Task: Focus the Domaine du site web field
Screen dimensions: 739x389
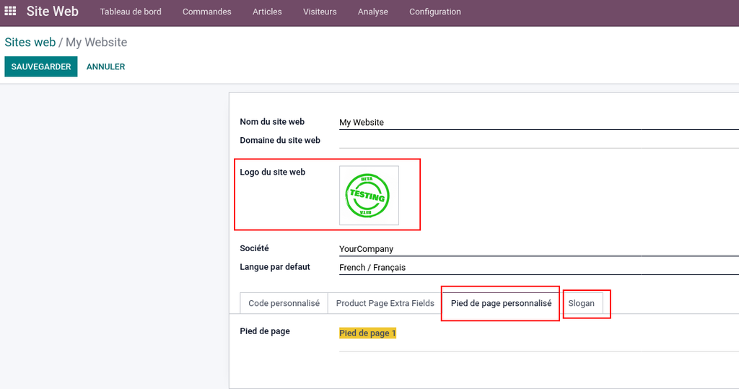Action: [x=538, y=141]
